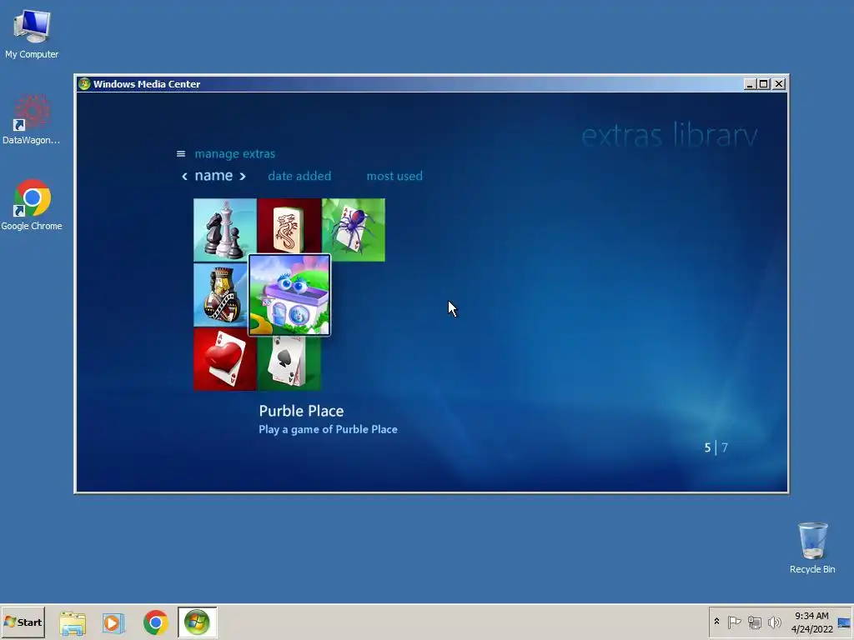854x640 pixels.
Task: Select the DataWagon desktop shortcut
Action: pyautogui.click(x=31, y=119)
